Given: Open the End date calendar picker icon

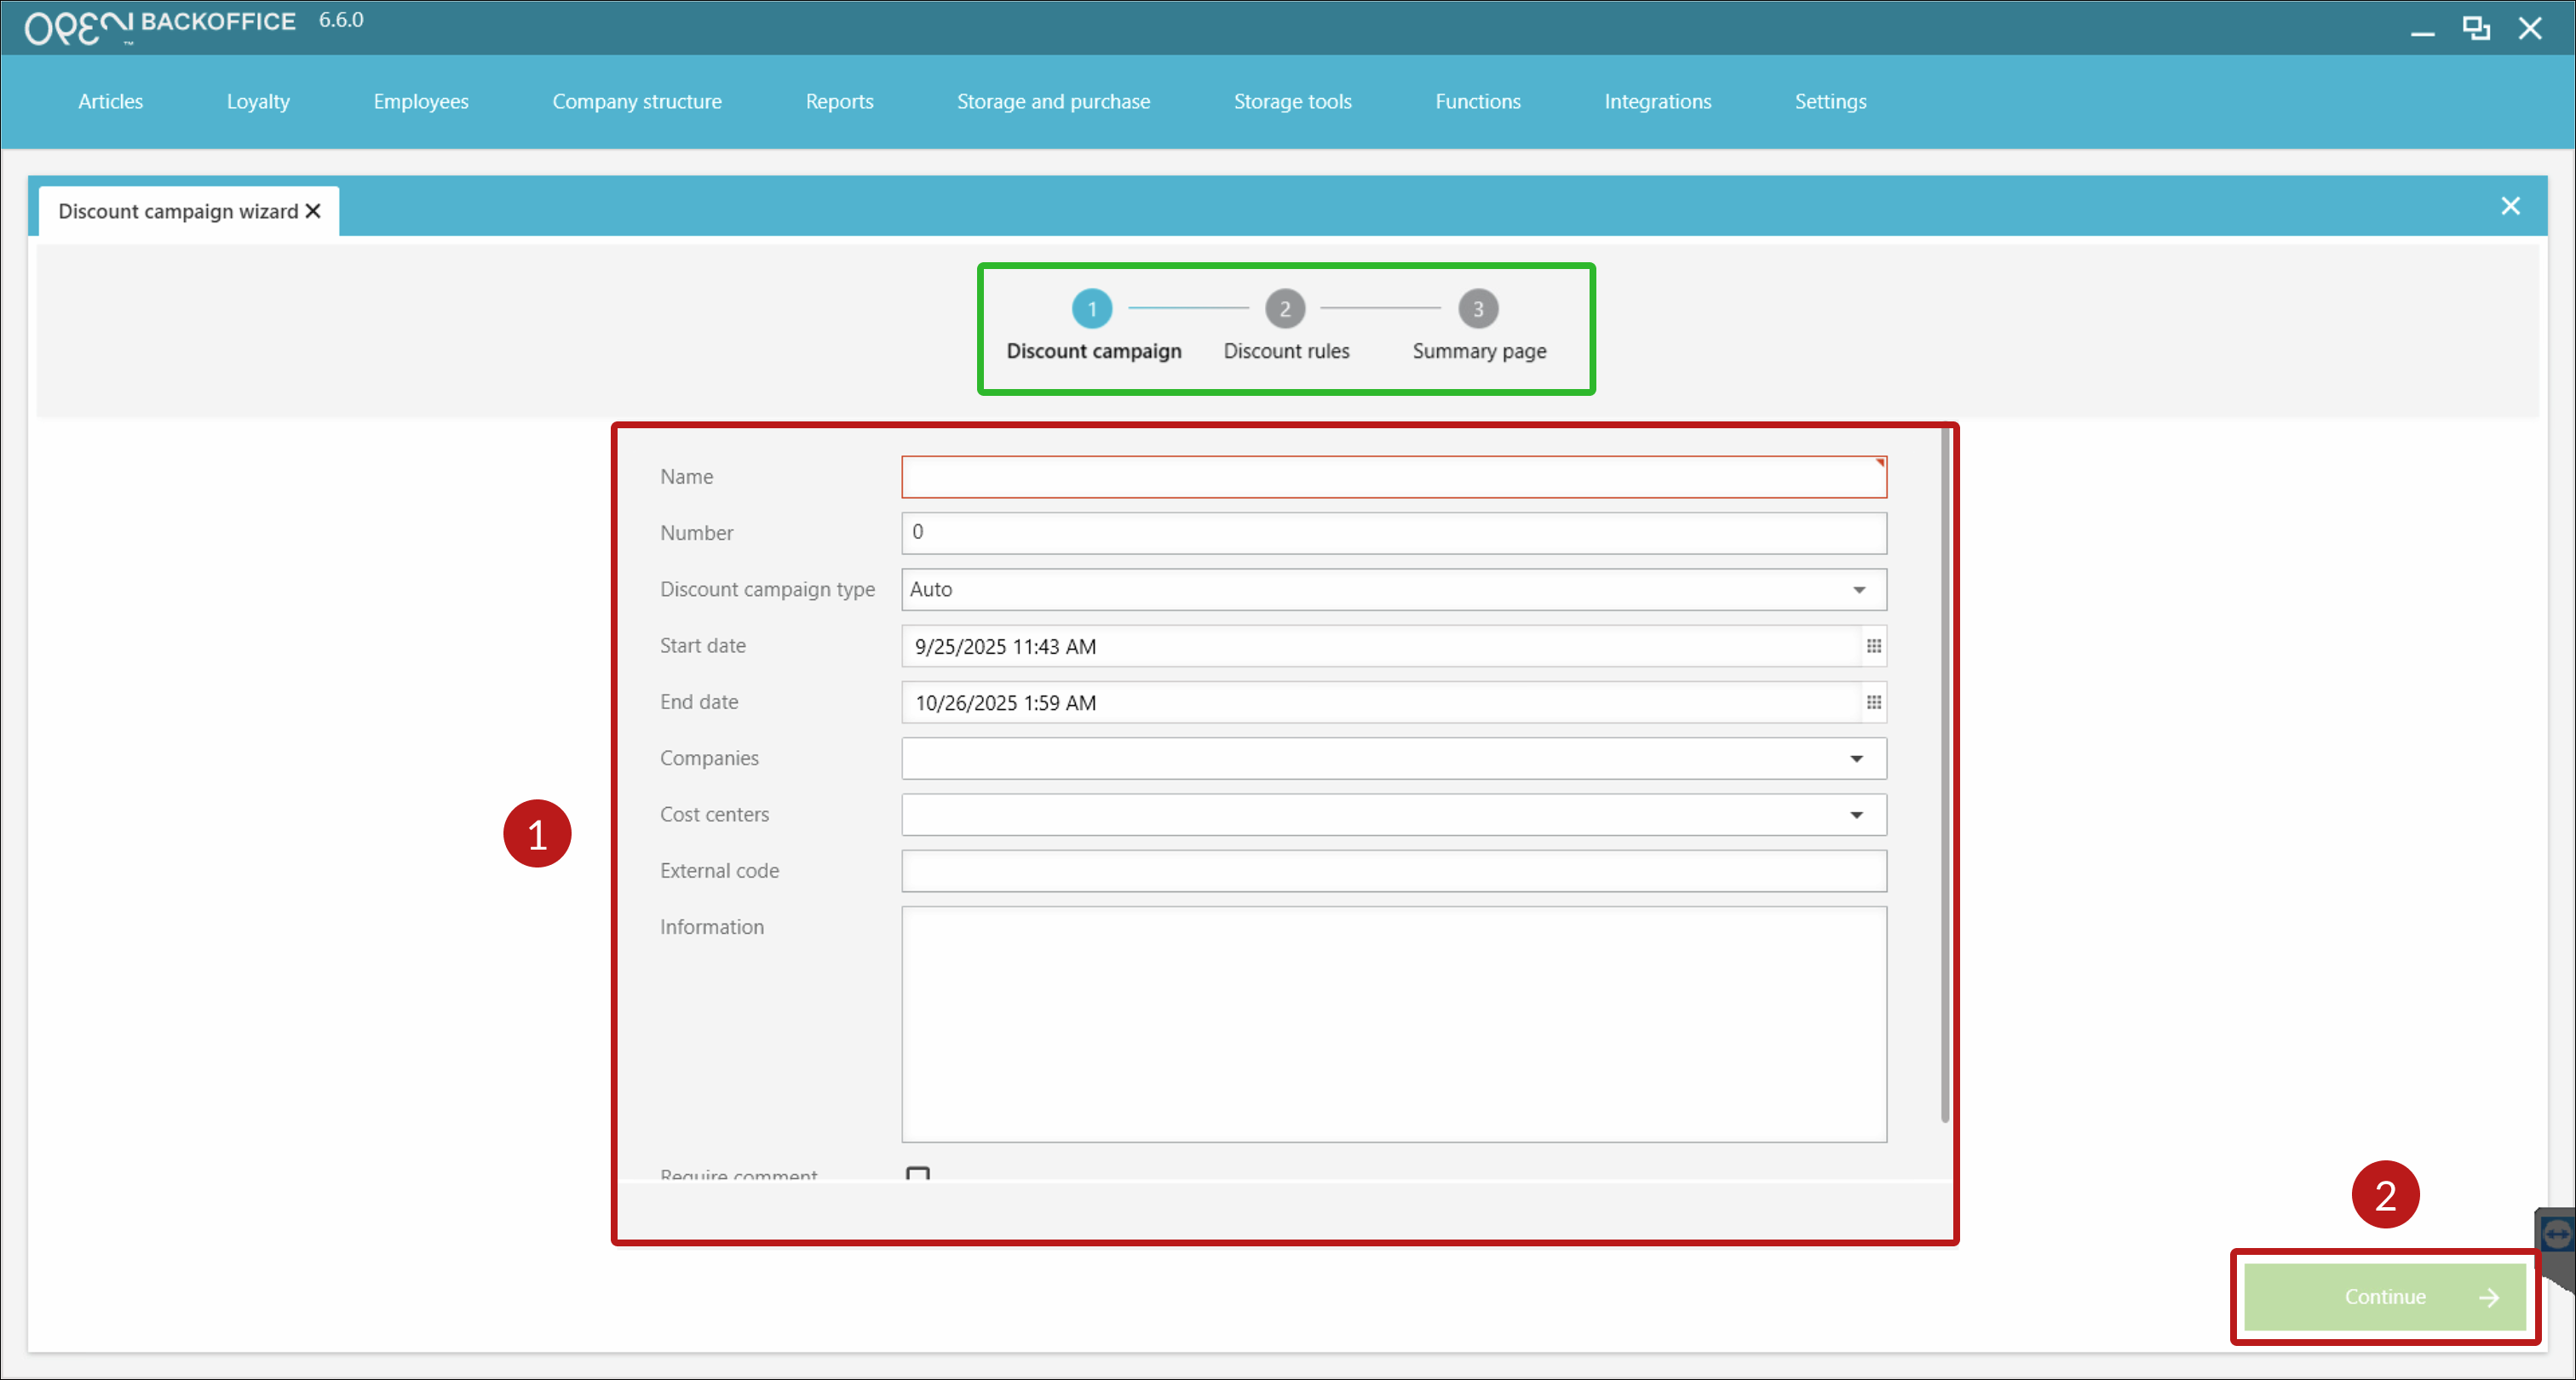Looking at the screenshot, I should coord(1873,702).
